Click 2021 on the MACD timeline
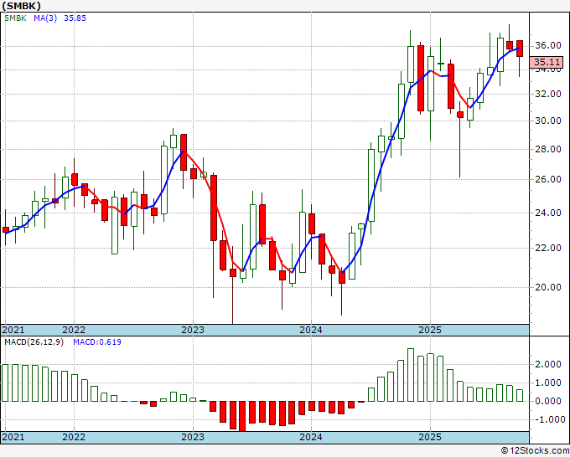Image resolution: width=570 pixels, height=457 pixels. (13, 437)
